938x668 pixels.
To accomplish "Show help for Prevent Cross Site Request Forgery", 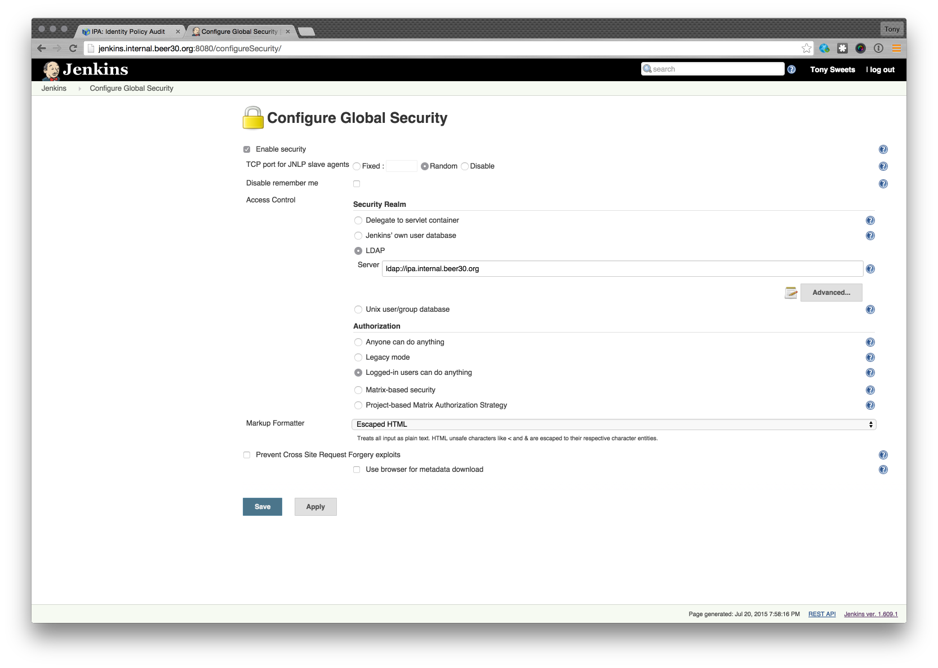I will pos(883,455).
